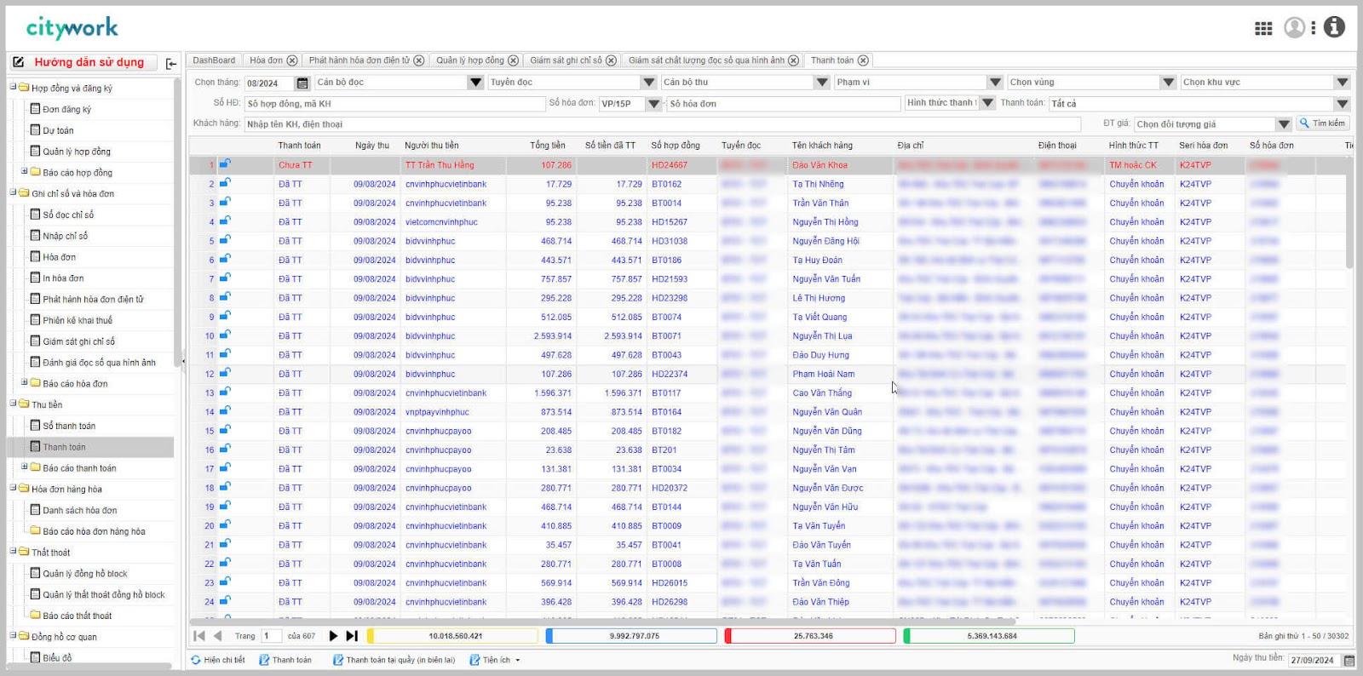This screenshot has height=676, width=1363.
Task: Jump to the last page of records
Action: click(351, 636)
